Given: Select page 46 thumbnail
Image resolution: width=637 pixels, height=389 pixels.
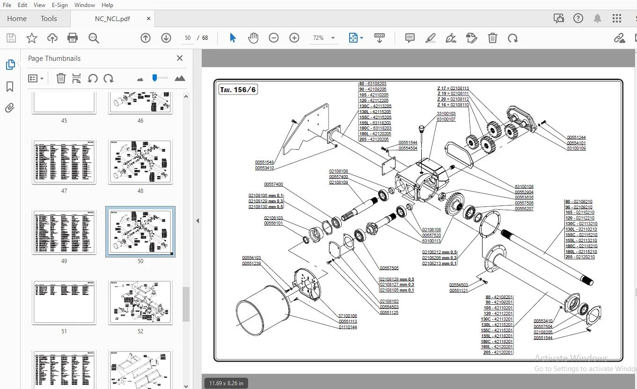Looking at the screenshot, I should click(x=140, y=103).
